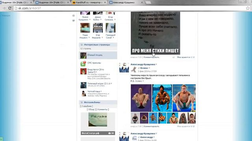The height and width of the screenshot is (141, 252).
Task: Click the Фотоальбомы header icon
Action: pos(82,102)
